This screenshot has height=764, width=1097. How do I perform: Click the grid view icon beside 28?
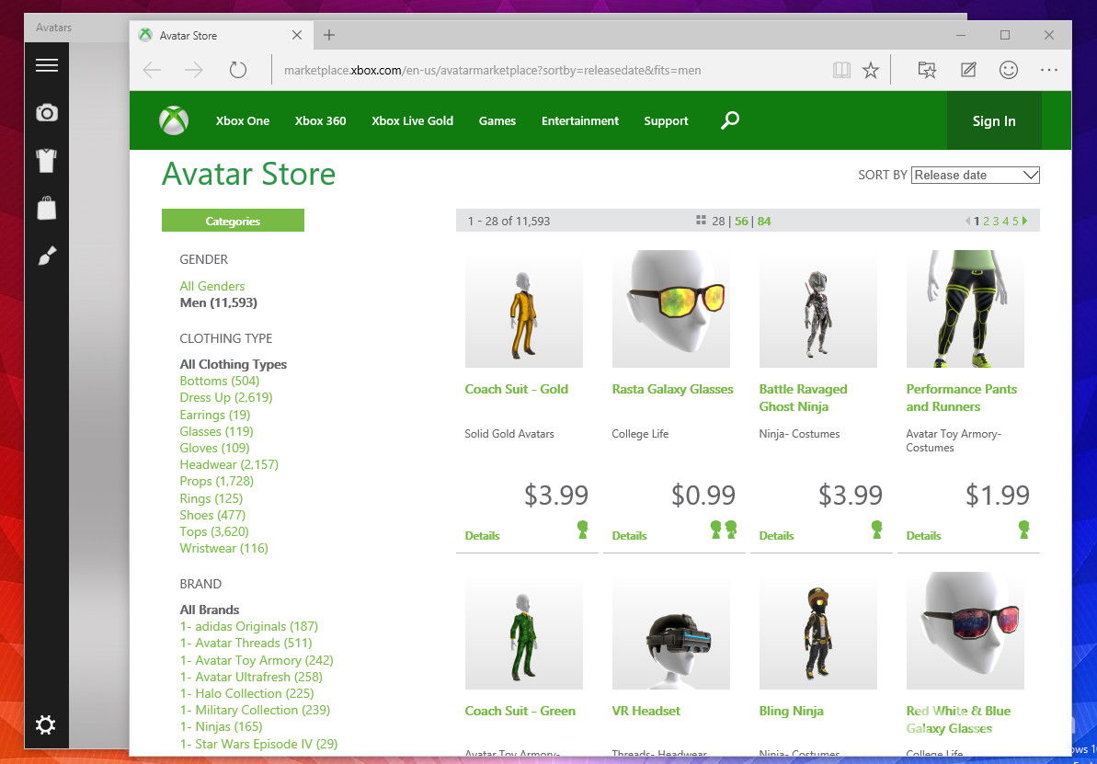701,221
